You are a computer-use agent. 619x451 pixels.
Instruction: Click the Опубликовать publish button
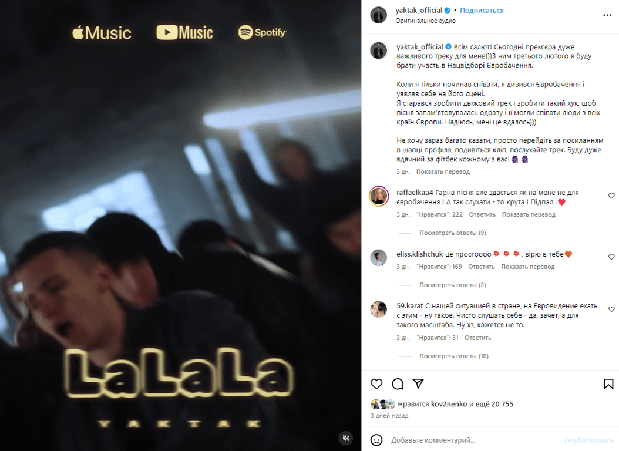(x=588, y=440)
